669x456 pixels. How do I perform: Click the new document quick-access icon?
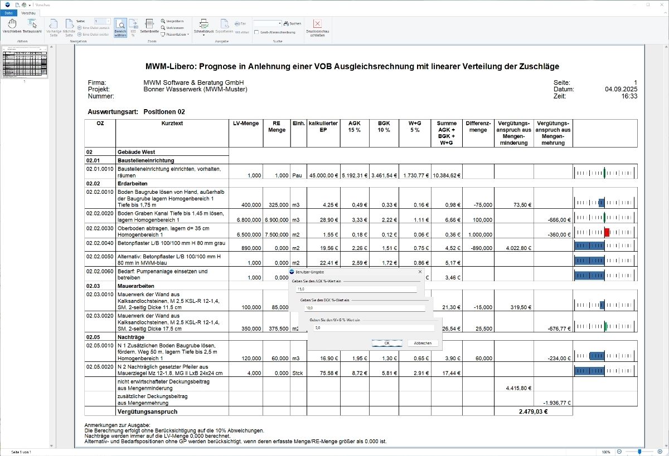[18, 4]
